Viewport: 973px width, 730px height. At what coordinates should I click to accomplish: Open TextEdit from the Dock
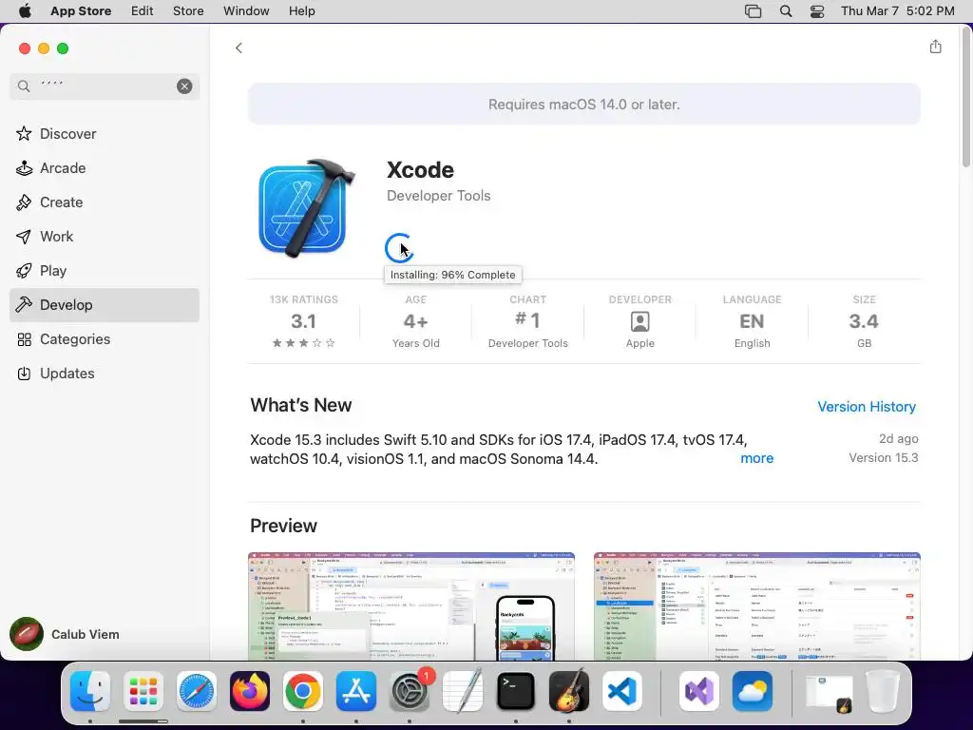coord(463,691)
